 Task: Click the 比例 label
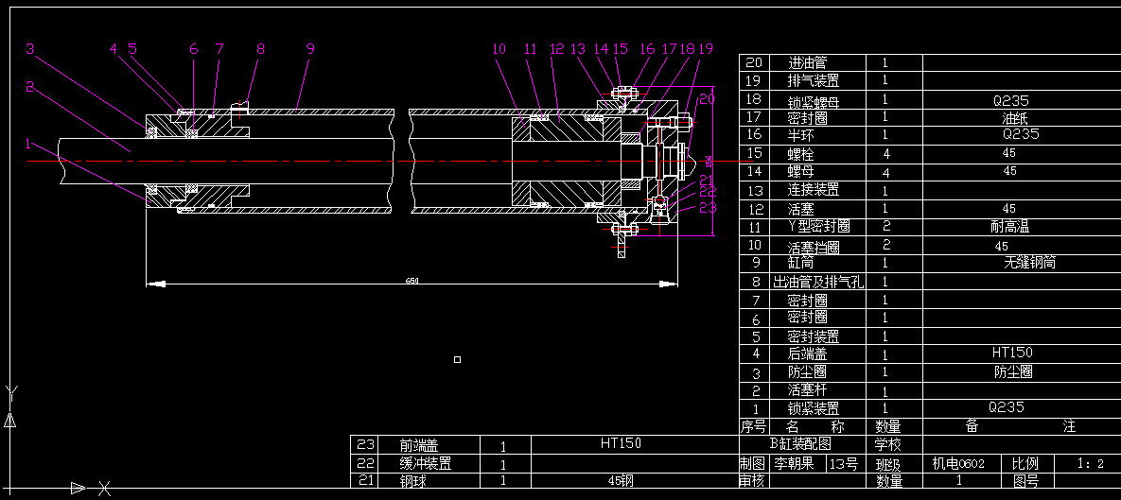tap(1025, 463)
